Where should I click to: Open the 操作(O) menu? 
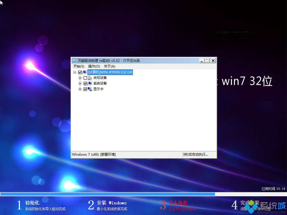pyautogui.click(x=95, y=66)
